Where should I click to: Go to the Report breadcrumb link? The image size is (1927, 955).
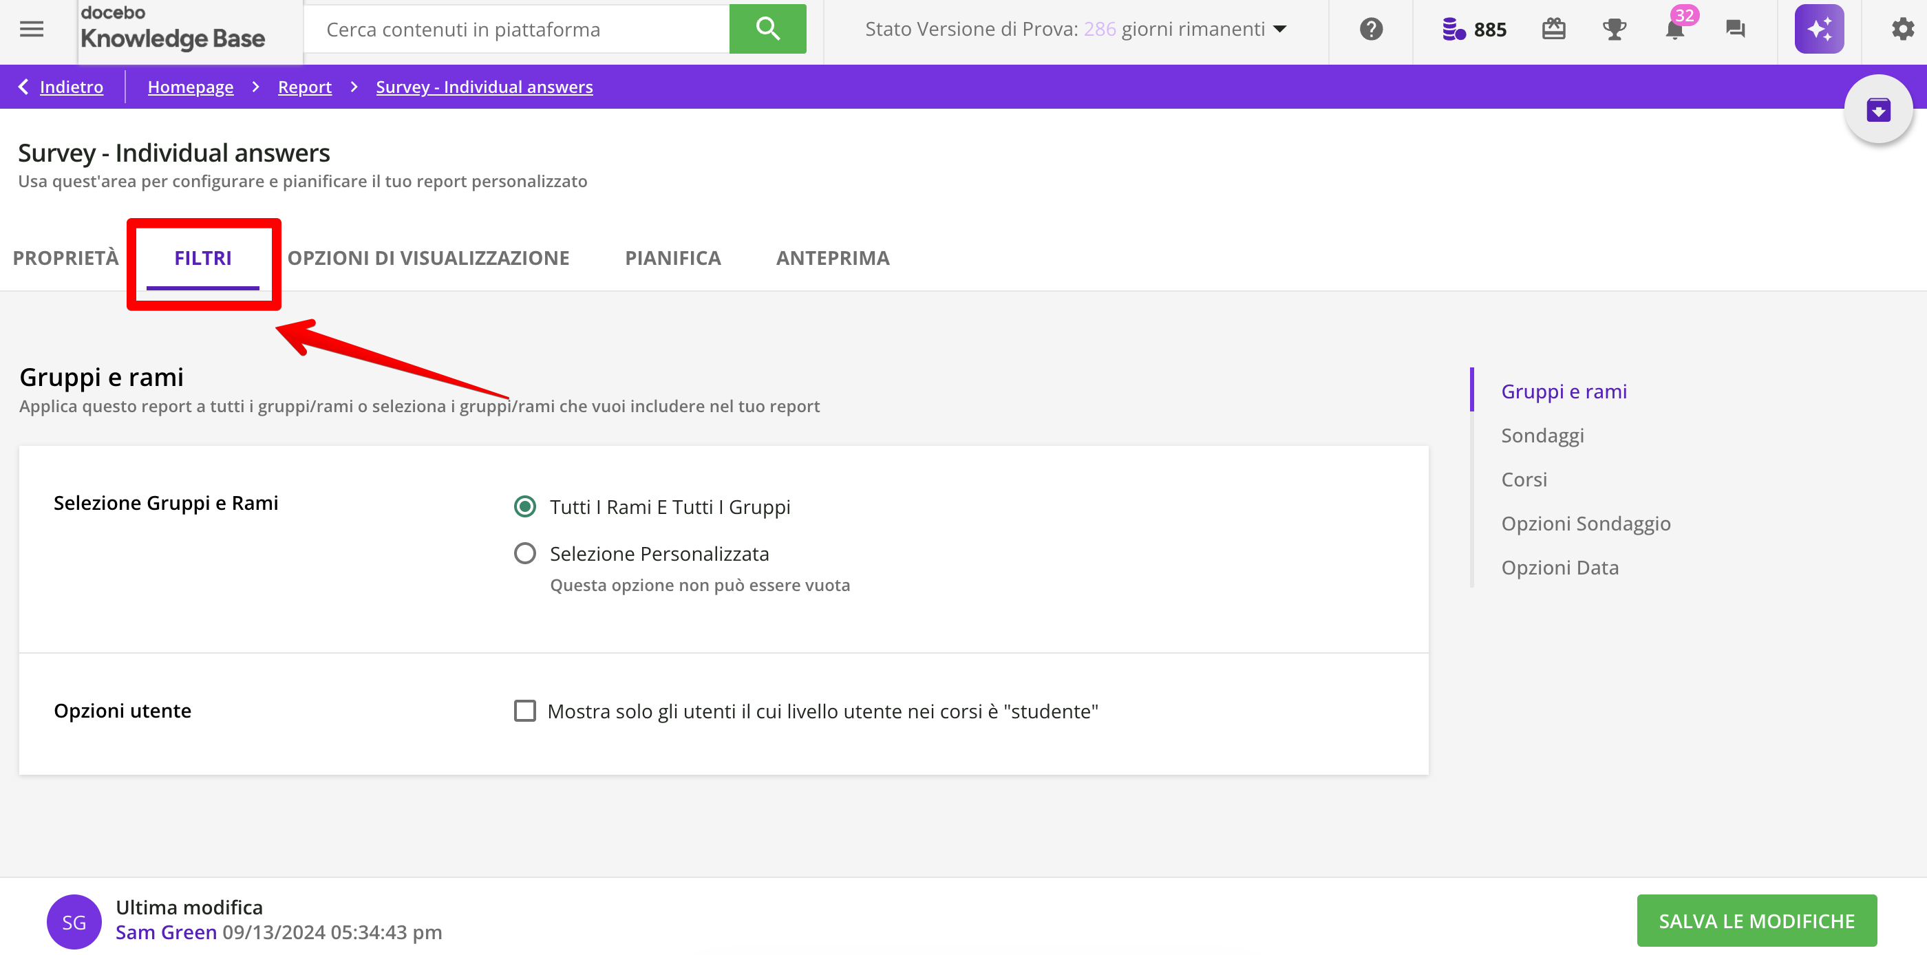304,87
